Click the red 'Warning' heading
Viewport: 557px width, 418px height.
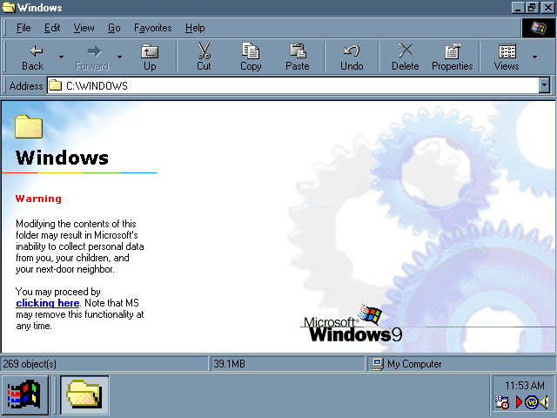coord(38,199)
